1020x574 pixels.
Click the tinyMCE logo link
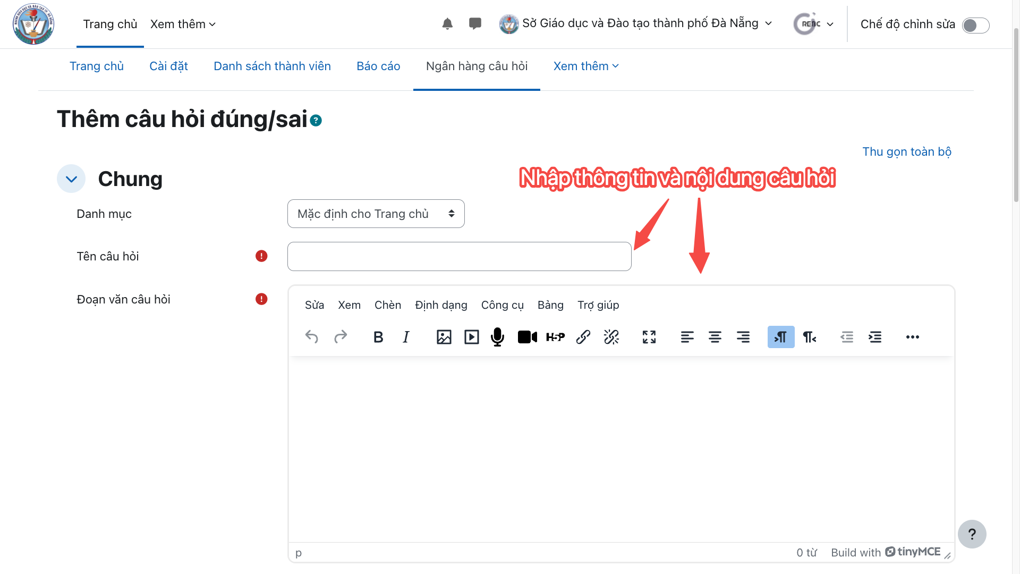(x=913, y=552)
